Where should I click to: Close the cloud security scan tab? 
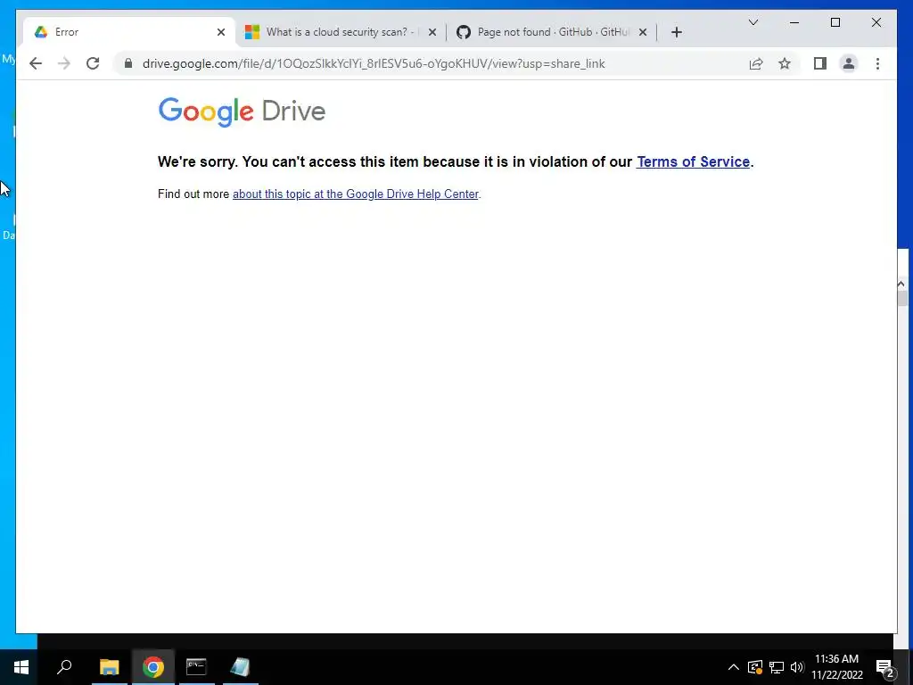coord(432,32)
